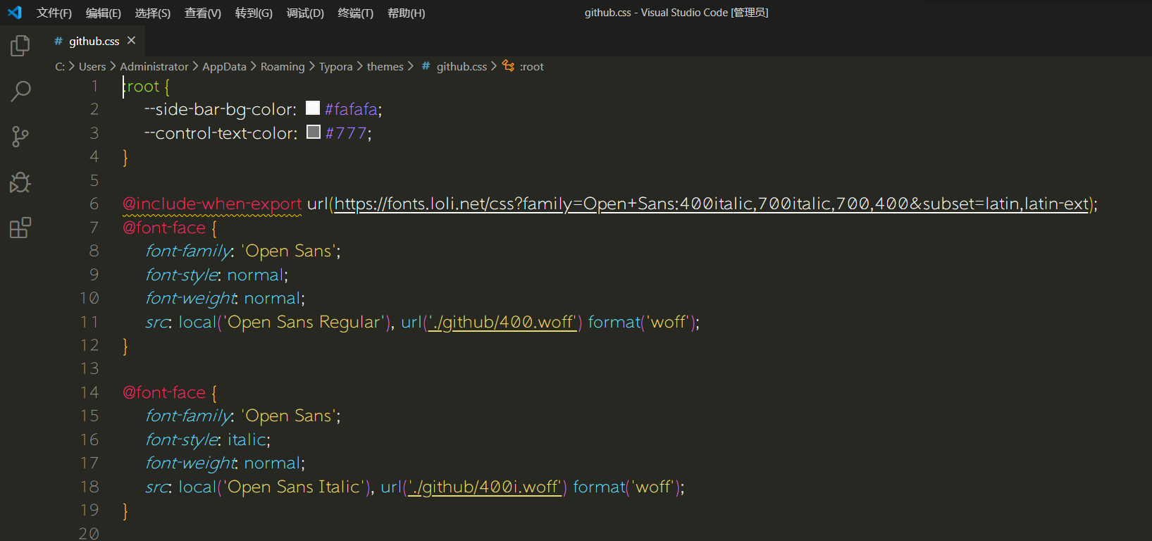Open the 查看(V) menu
The image size is (1152, 541).
click(x=203, y=13)
